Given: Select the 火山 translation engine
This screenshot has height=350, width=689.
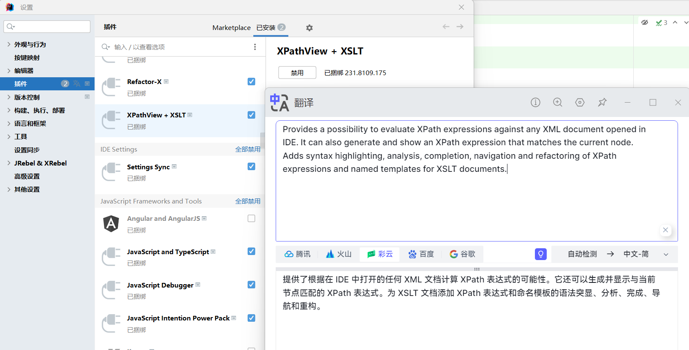Looking at the screenshot, I should point(339,254).
